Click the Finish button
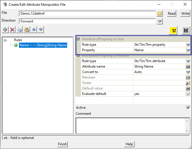This screenshot has width=192, height=149. 62,144
